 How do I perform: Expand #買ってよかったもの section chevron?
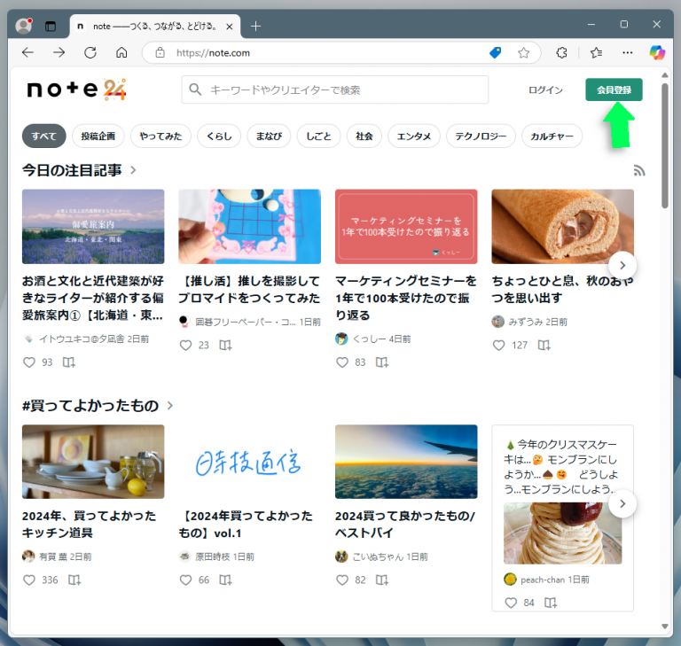[x=169, y=406]
